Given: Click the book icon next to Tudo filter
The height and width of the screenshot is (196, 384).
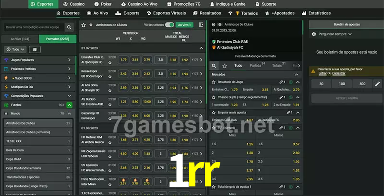Looking at the screenshot, I should pos(35,49).
